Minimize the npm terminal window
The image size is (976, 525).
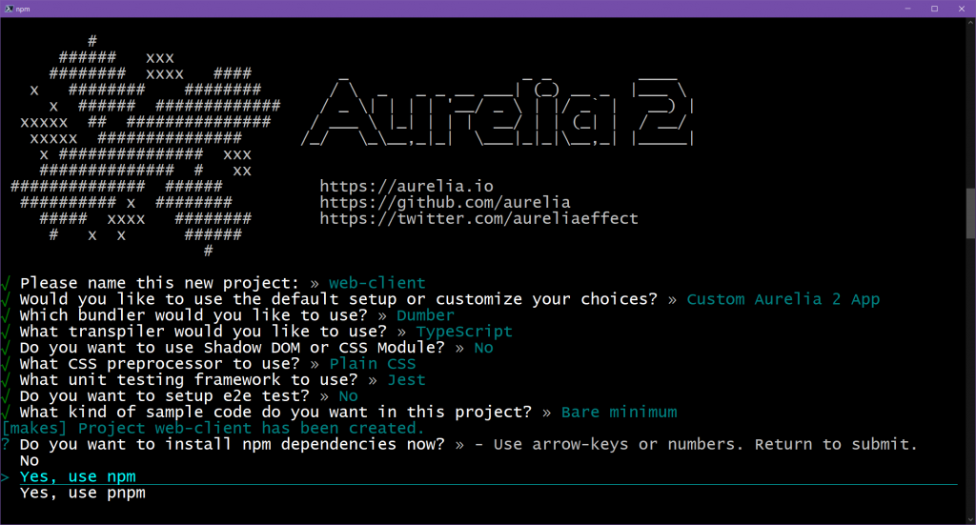907,9
